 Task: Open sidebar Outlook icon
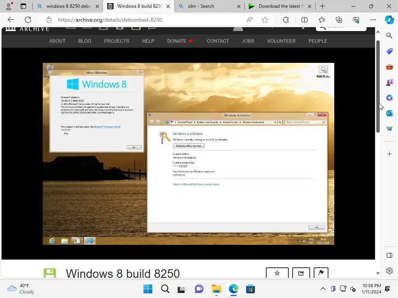pyautogui.click(x=389, y=113)
